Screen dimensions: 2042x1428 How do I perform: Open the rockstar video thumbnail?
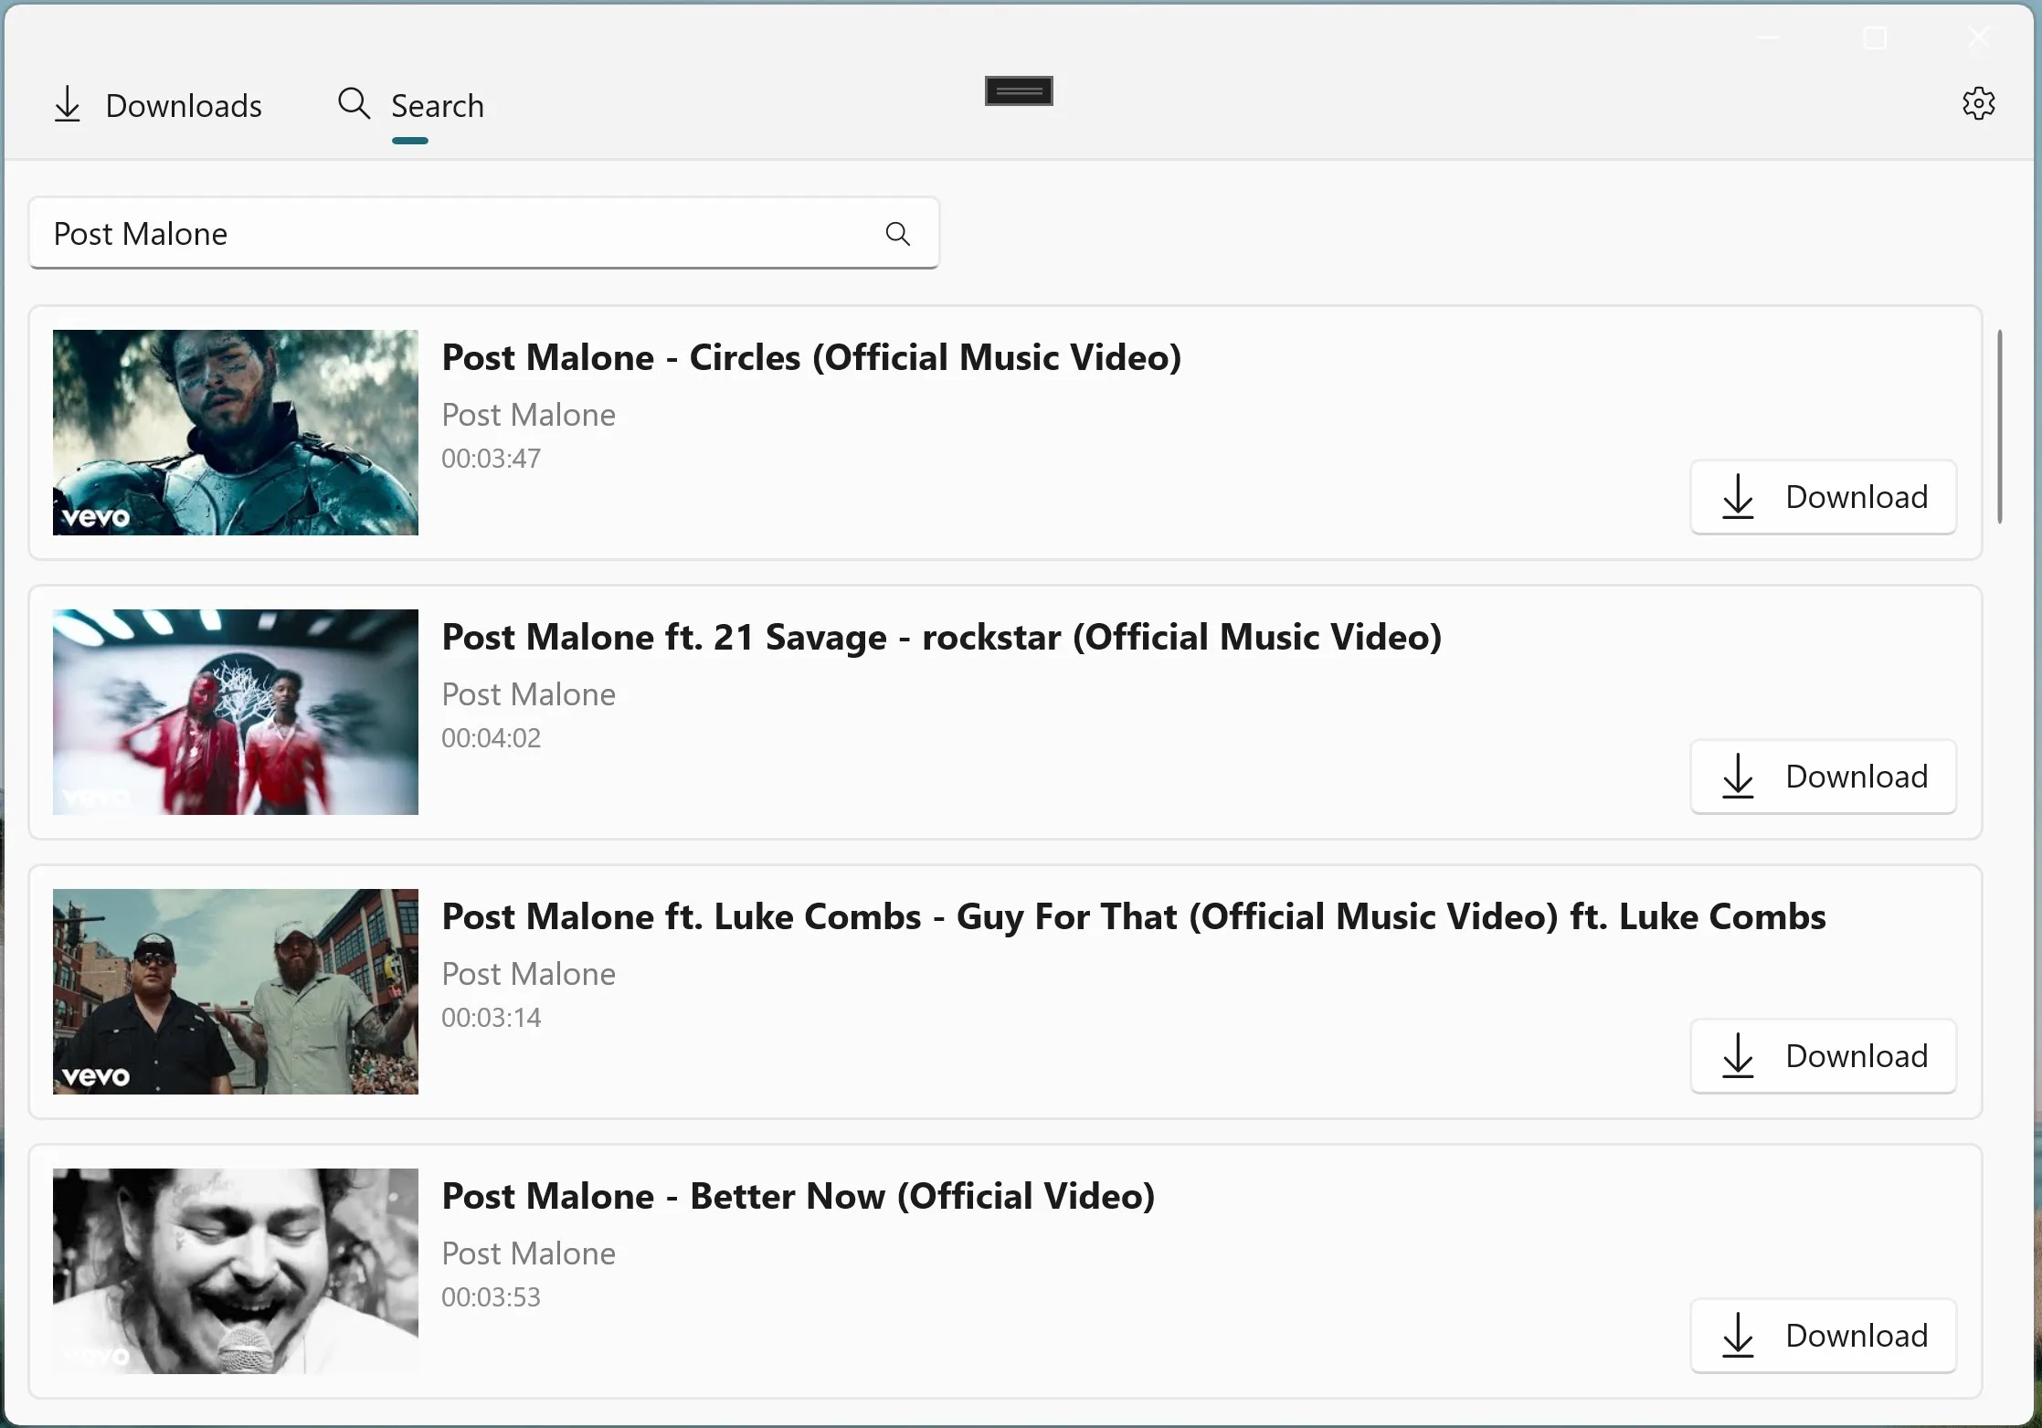tap(236, 712)
